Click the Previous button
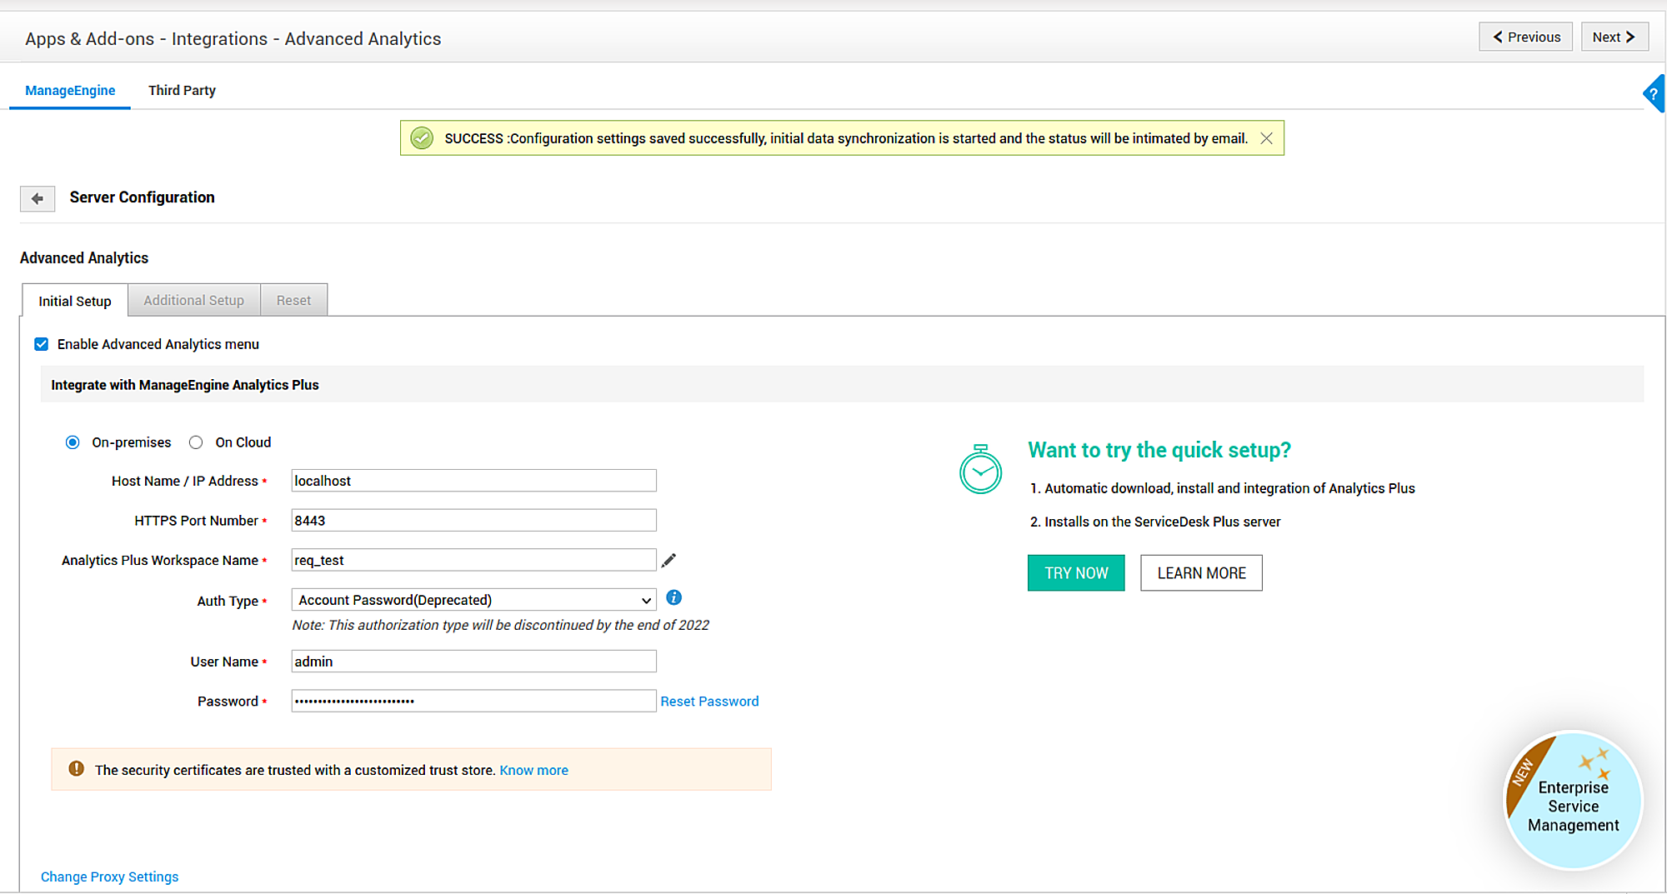Image resolution: width=1667 pixels, height=894 pixels. click(x=1525, y=37)
